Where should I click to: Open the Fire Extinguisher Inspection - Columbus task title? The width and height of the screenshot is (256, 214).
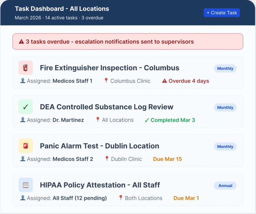click(x=109, y=68)
